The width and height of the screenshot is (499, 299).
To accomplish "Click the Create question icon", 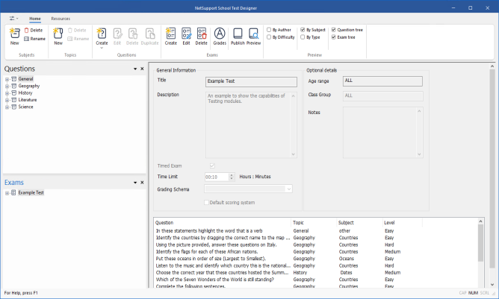I will [102, 36].
